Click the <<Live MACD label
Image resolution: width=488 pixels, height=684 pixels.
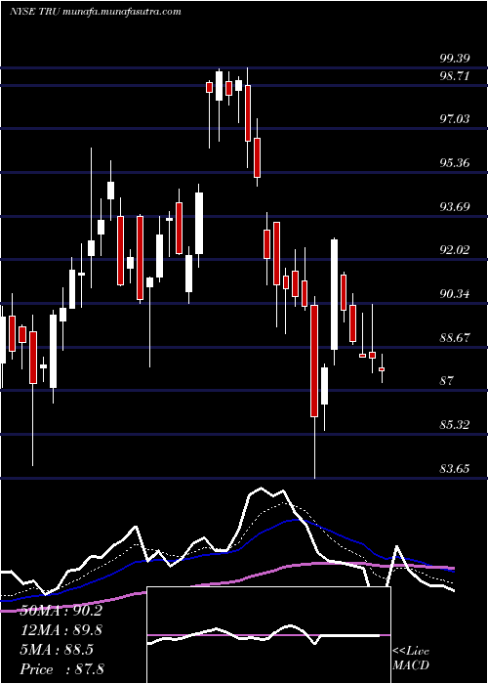411,659
